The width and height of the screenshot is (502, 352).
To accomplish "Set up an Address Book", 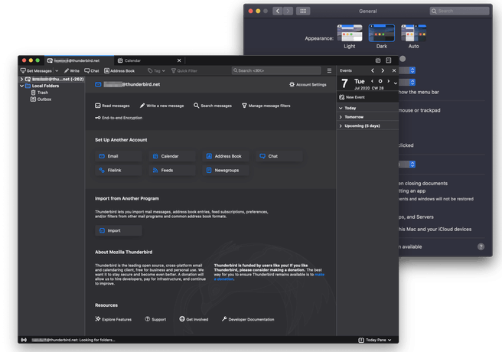I will (226, 156).
